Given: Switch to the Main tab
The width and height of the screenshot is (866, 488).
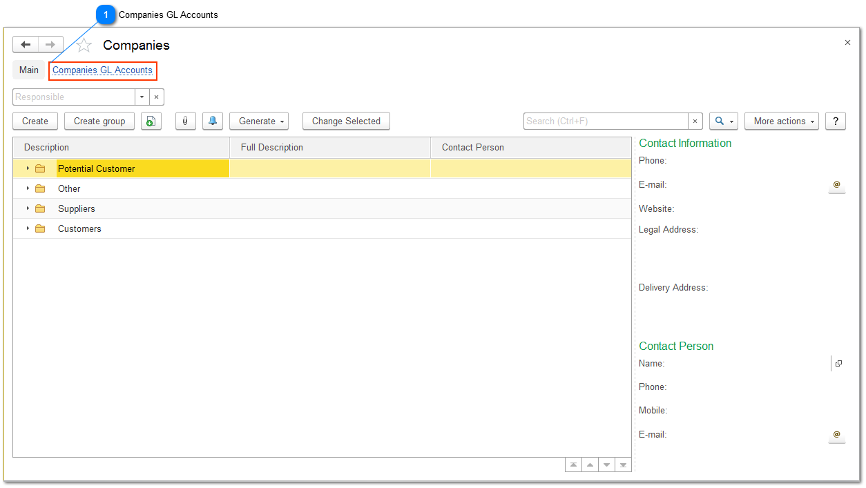Looking at the screenshot, I should click(x=28, y=70).
